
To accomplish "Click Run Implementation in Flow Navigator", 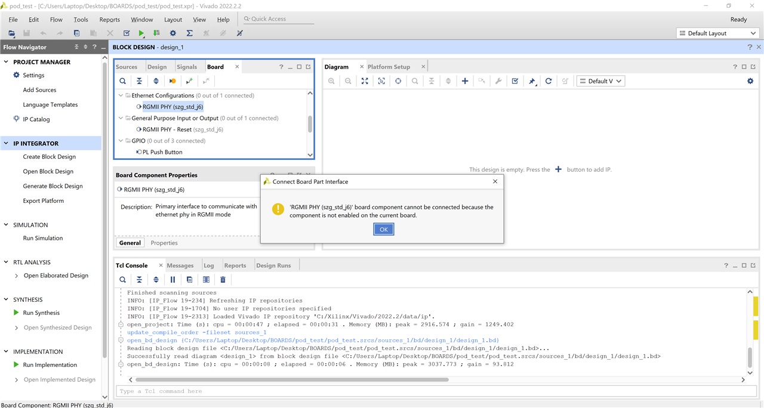I will (x=50, y=365).
